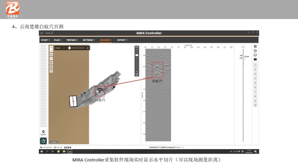Viewport: 298px width, 167px height.
Task: Move depth slice up with chevron
Action: click(137, 50)
